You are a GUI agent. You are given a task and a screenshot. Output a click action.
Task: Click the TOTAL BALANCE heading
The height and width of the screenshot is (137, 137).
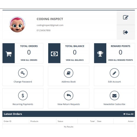click(75, 46)
